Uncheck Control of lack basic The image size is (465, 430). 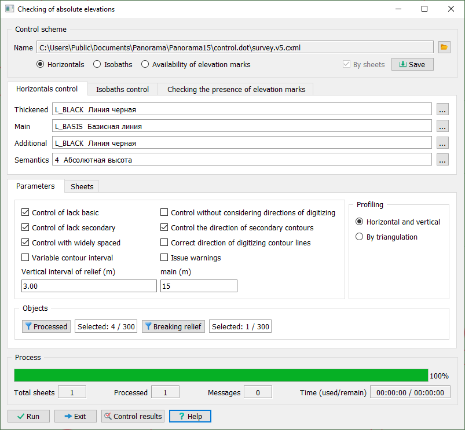point(25,213)
